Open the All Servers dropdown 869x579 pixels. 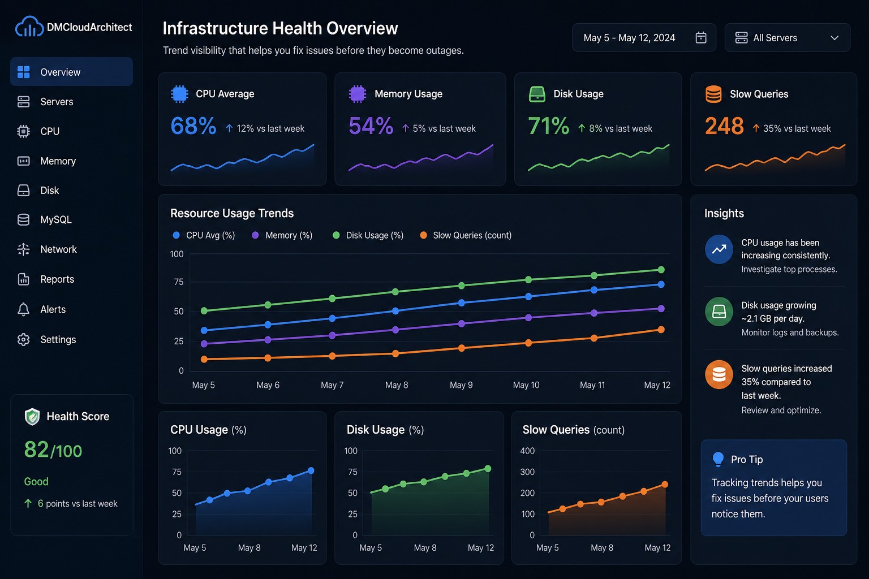tap(788, 38)
